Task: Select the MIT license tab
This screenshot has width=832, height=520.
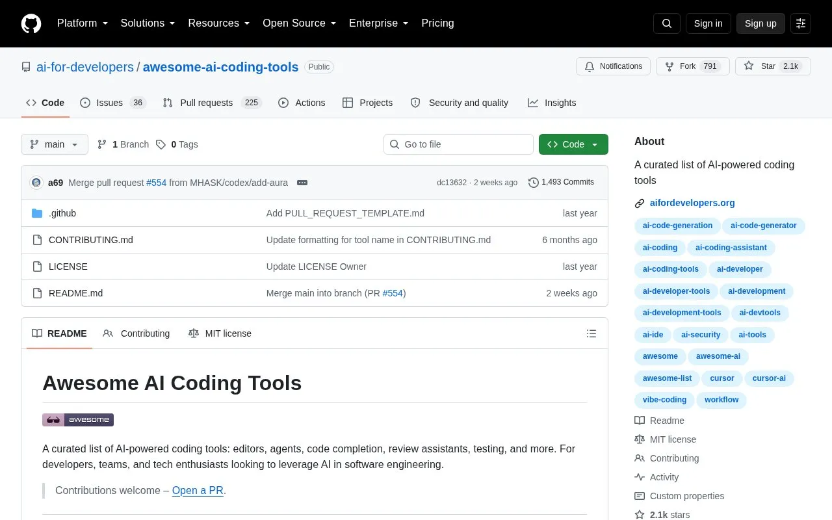Action: pyautogui.click(x=220, y=333)
